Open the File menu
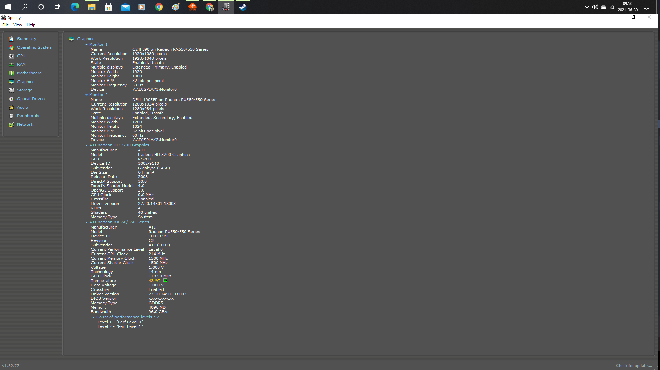The image size is (660, 370). pyautogui.click(x=5, y=25)
